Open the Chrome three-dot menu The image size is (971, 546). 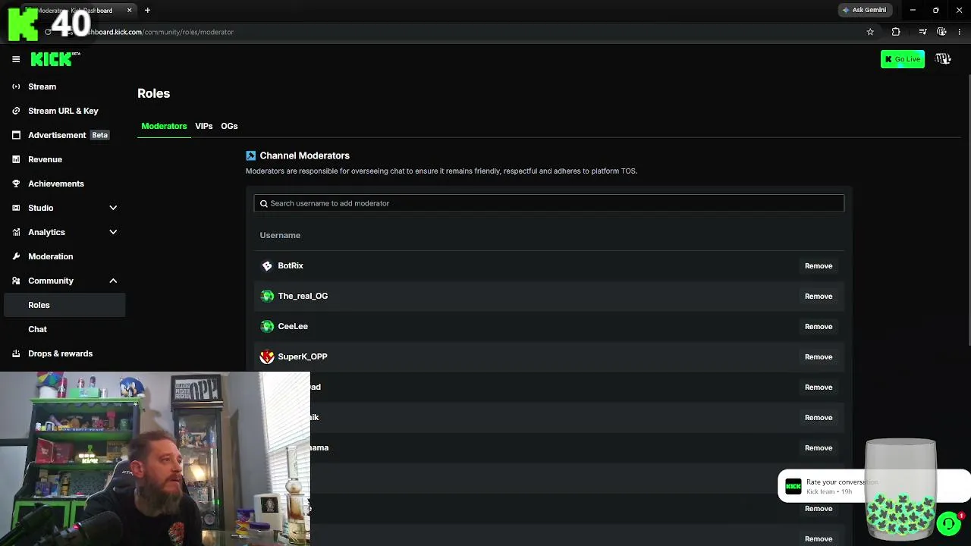point(960,32)
